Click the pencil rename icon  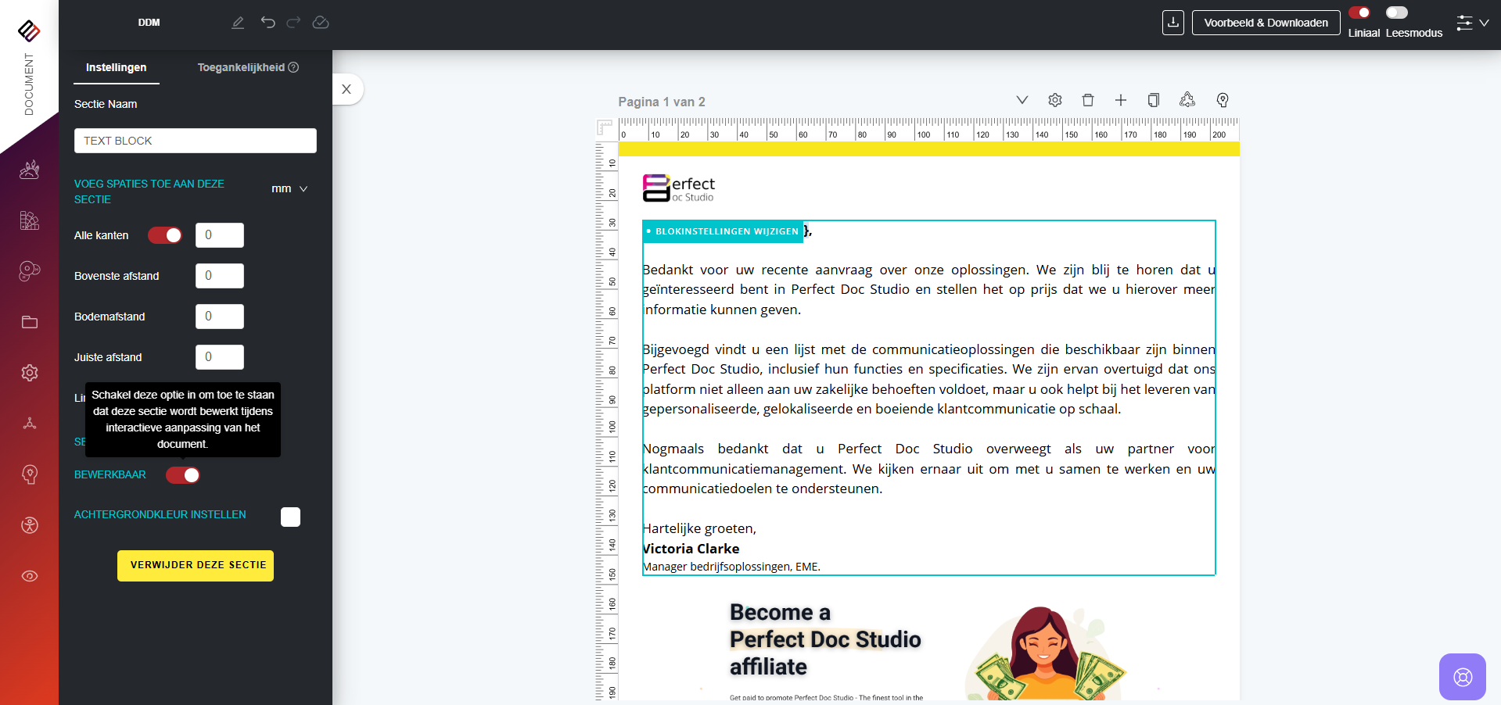click(x=238, y=23)
